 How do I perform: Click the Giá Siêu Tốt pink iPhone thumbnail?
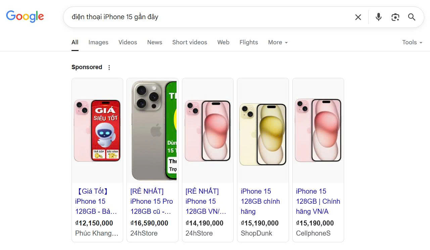coord(97,131)
